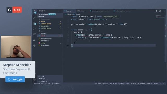167x94 pixels.
Task: Click the feedback icon in status bar
Action: coord(160,84)
